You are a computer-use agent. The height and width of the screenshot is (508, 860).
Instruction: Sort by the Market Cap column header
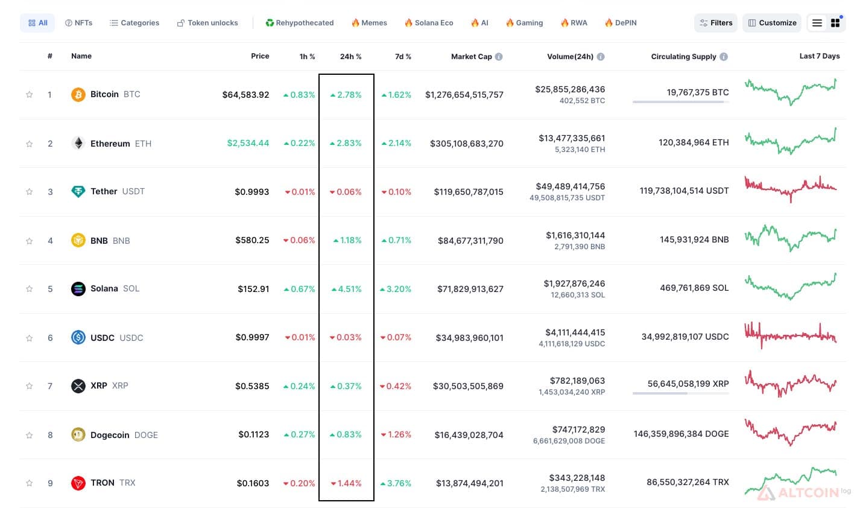coord(472,57)
